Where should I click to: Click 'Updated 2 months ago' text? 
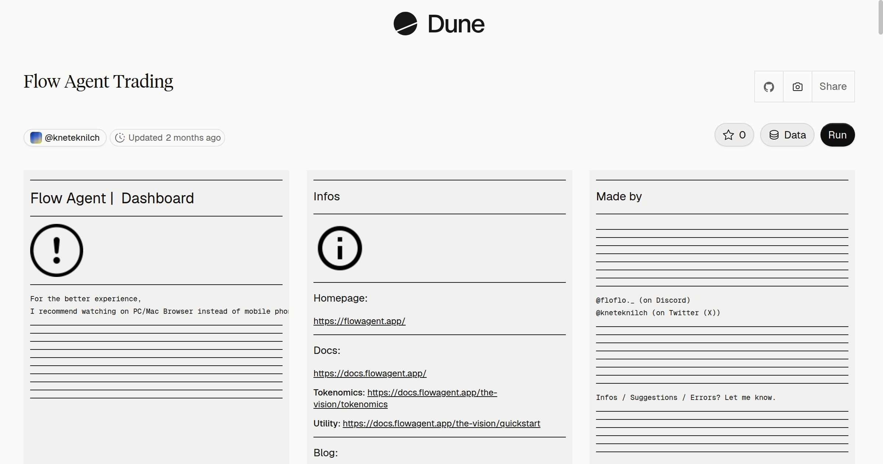pos(174,138)
